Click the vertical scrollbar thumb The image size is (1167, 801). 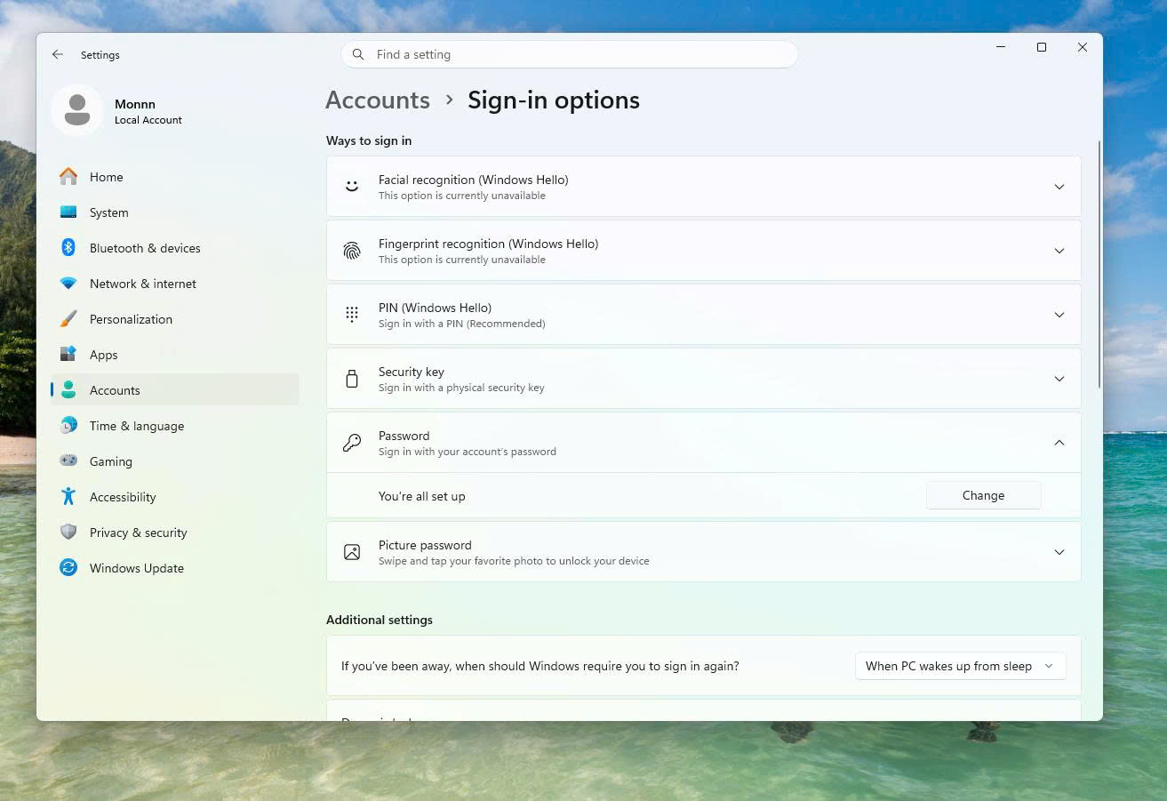[1099, 264]
